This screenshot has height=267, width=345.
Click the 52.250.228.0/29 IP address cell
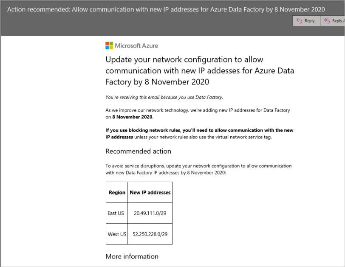point(150,234)
